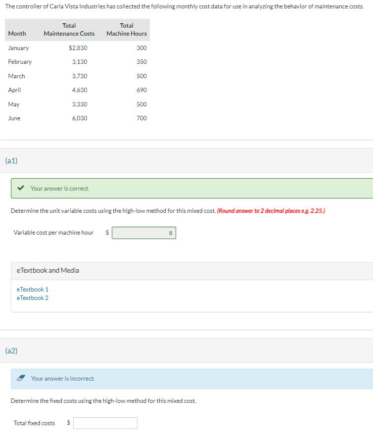This screenshot has height=438, width=373.
Task: Click the 'Determine the unit variable costs' prompt
Action: click(113, 211)
